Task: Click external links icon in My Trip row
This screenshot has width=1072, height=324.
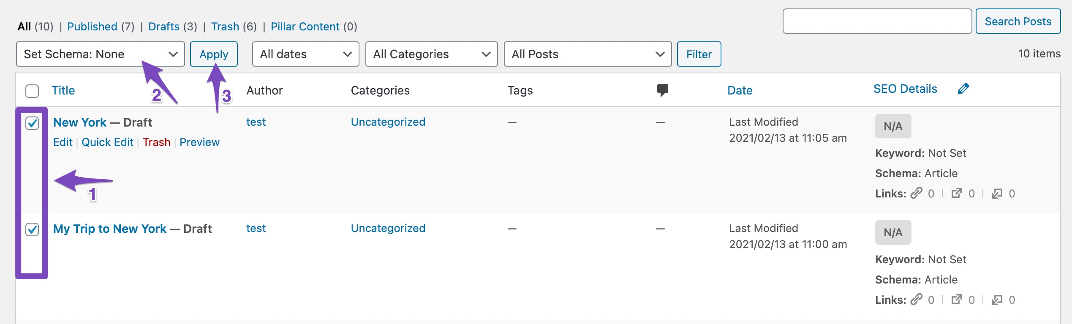Action: (x=956, y=300)
